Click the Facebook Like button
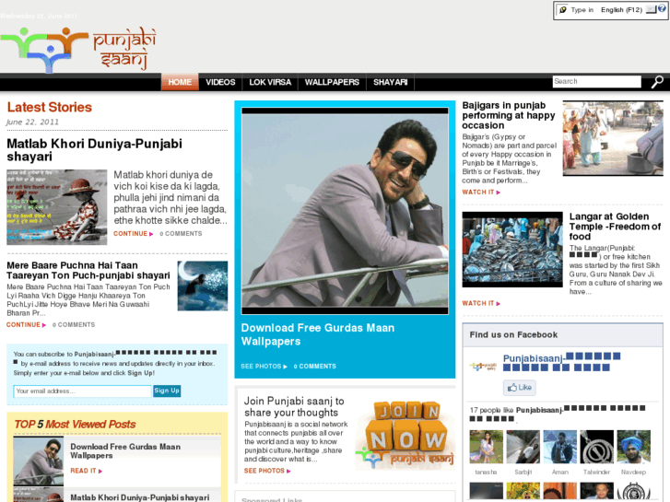Viewport: 670px width, 502px height. [519, 388]
